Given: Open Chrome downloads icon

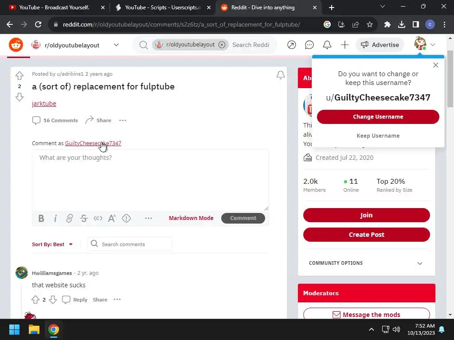Looking at the screenshot, I should (401, 25).
